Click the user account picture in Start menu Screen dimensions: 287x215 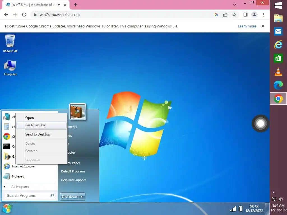[78, 112]
